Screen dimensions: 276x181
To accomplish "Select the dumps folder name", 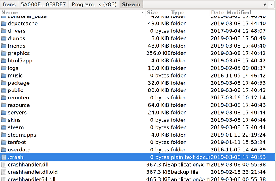I will point(16,38).
